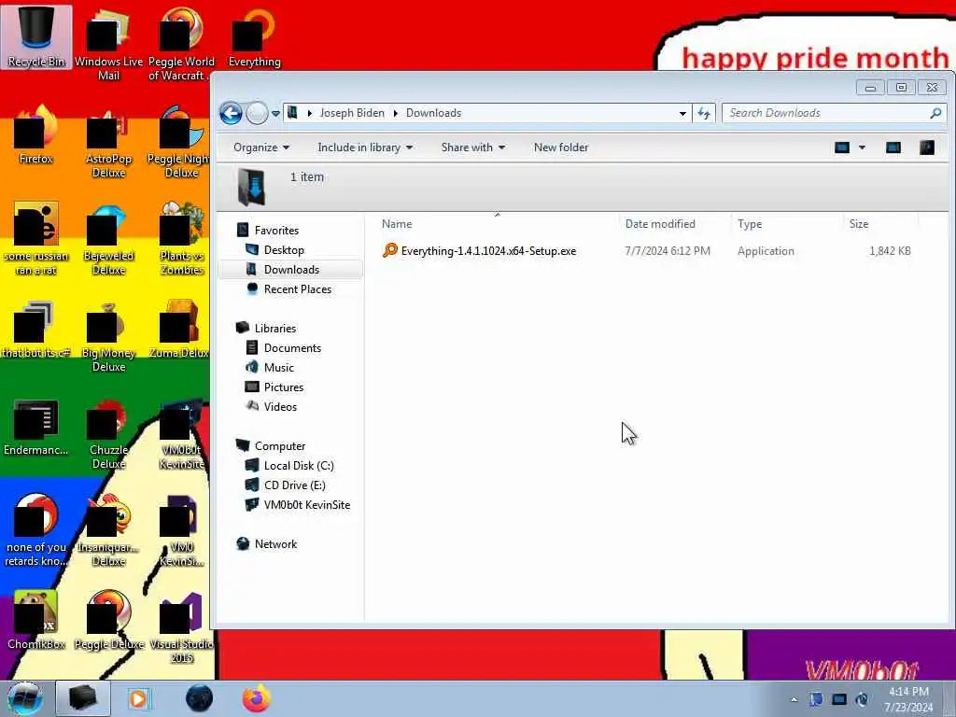Open Firefox from the taskbar

[x=257, y=698]
